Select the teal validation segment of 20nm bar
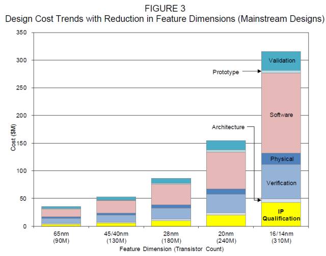 pos(226,145)
